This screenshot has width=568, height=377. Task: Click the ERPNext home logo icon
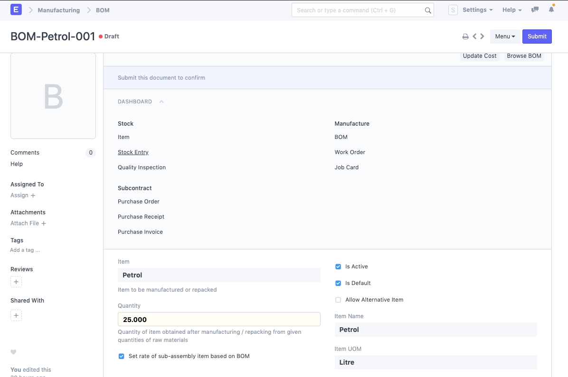16,10
